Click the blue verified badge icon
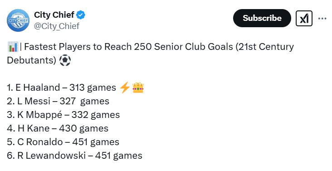 (x=81, y=15)
